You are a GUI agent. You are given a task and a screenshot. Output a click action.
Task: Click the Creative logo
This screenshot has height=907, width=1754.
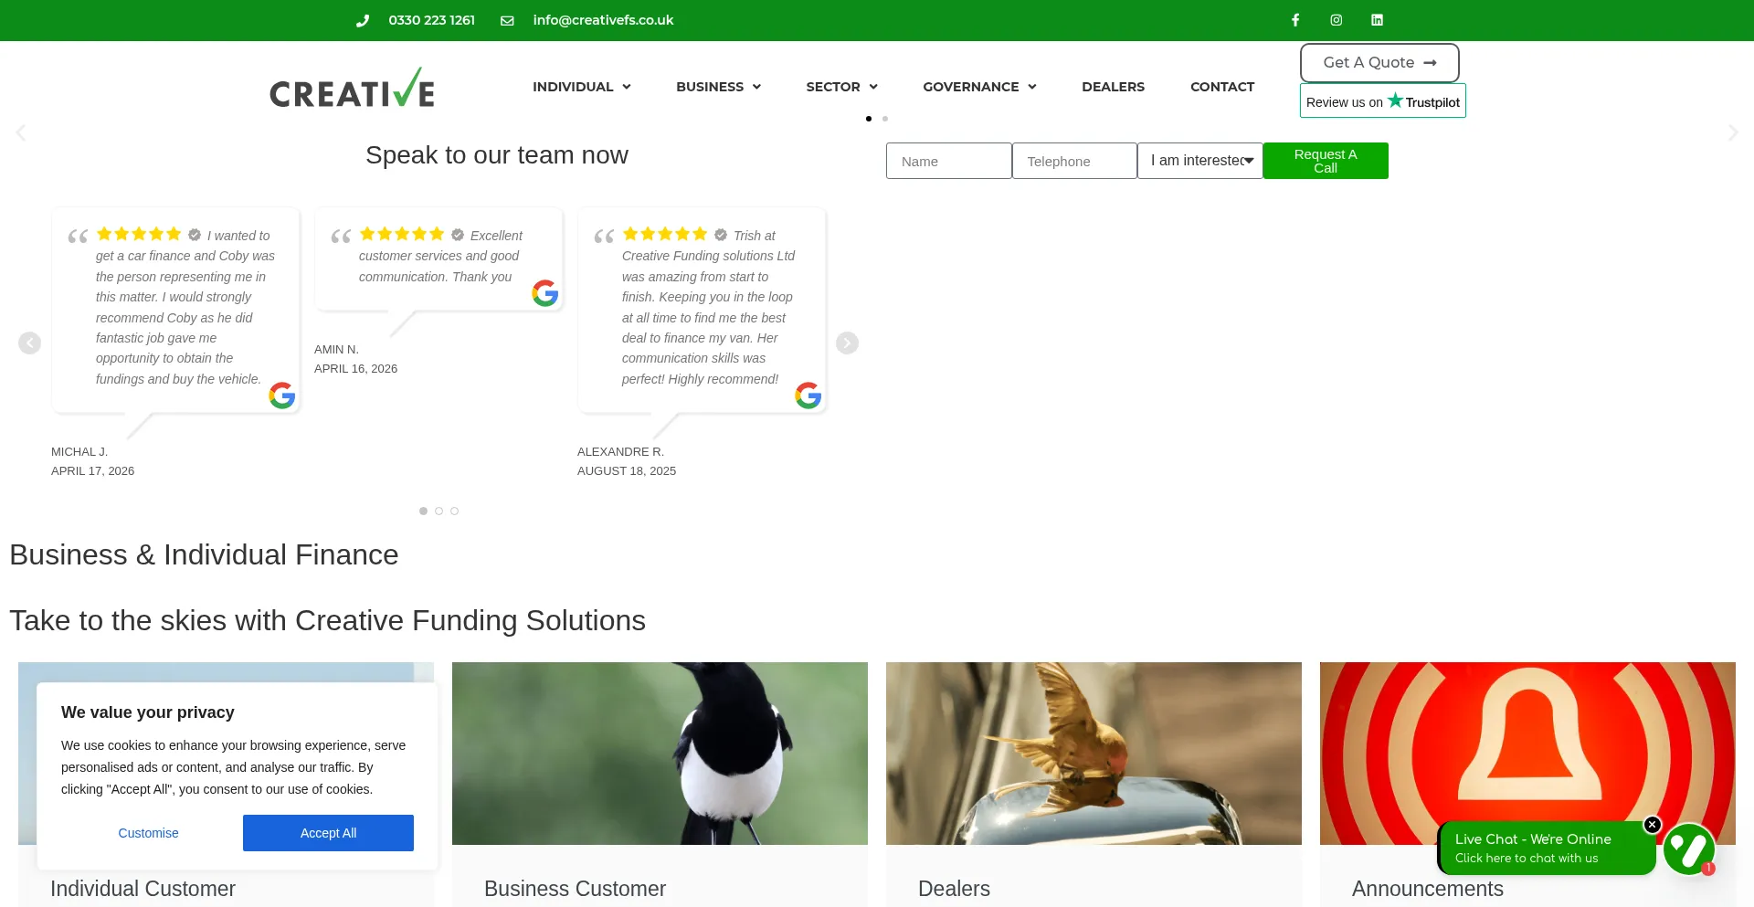[x=352, y=88]
